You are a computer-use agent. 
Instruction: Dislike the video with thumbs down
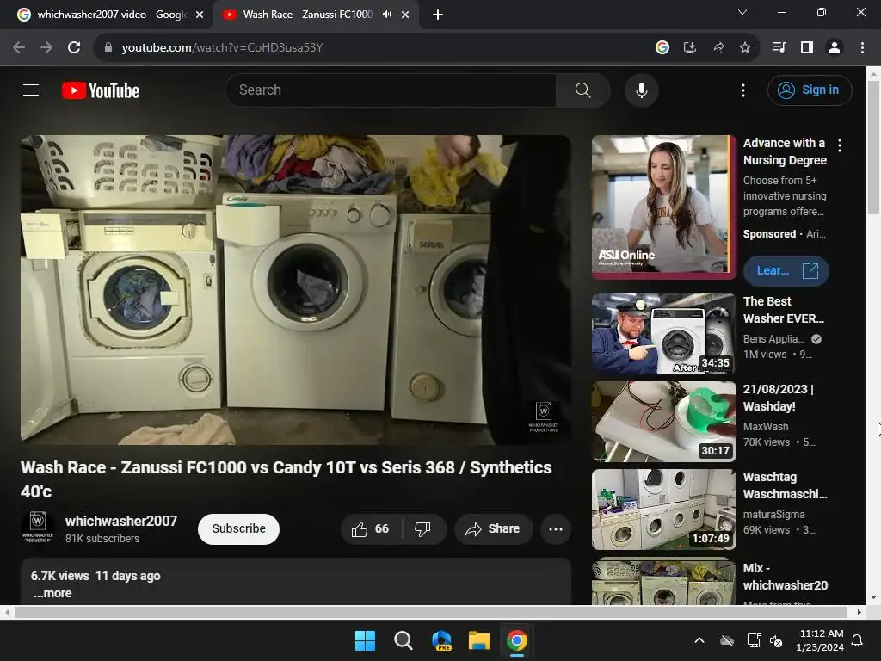coord(423,529)
